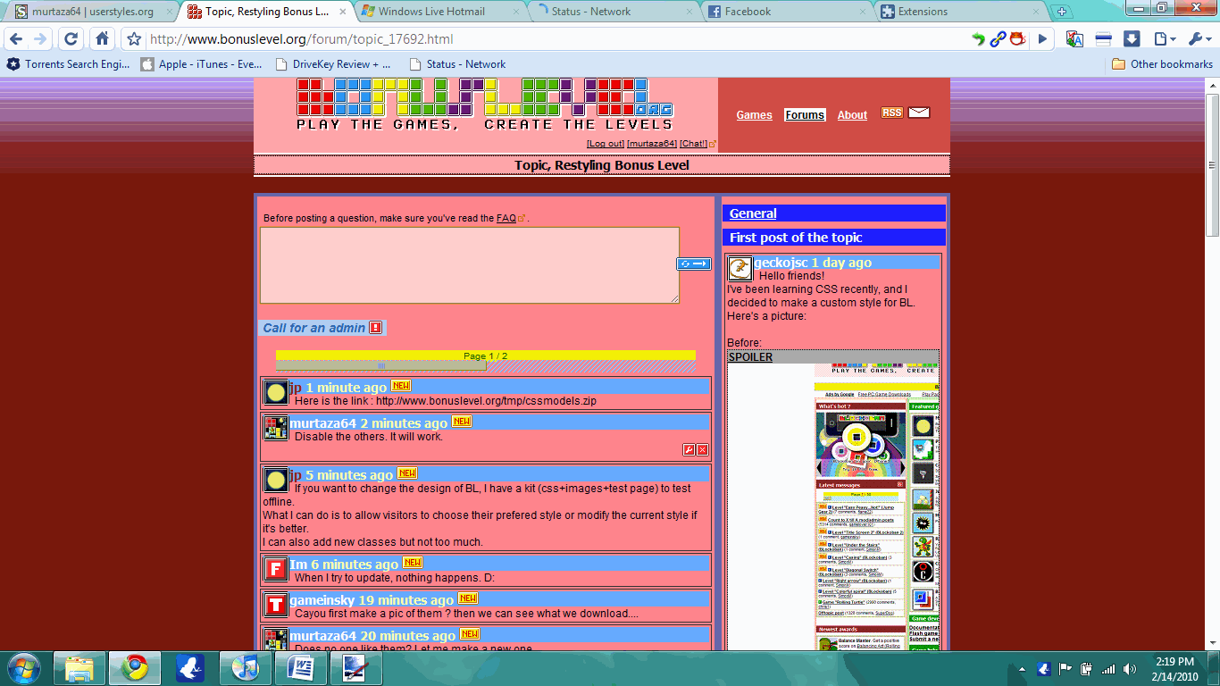The height and width of the screenshot is (686, 1220).
Task: Close the Windows Live Hotmail tab
Action: [518, 12]
